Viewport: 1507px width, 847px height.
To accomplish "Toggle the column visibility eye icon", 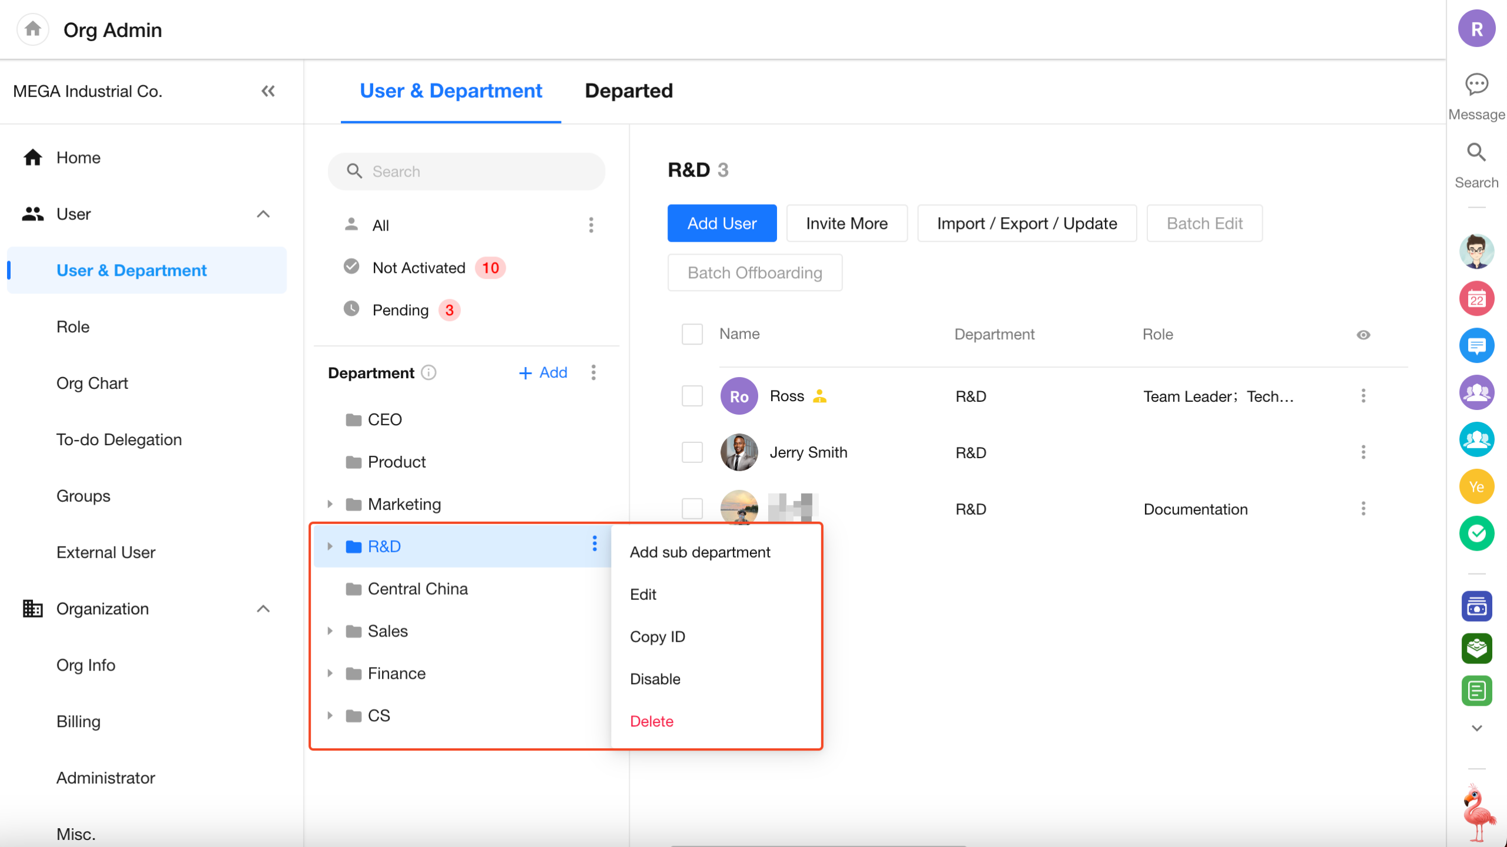I will pyautogui.click(x=1363, y=335).
